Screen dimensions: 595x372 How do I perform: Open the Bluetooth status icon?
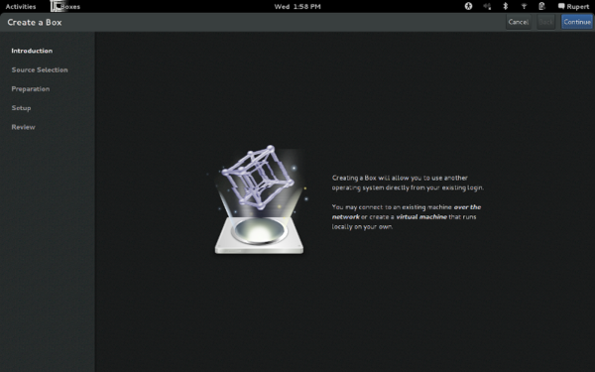coord(505,6)
